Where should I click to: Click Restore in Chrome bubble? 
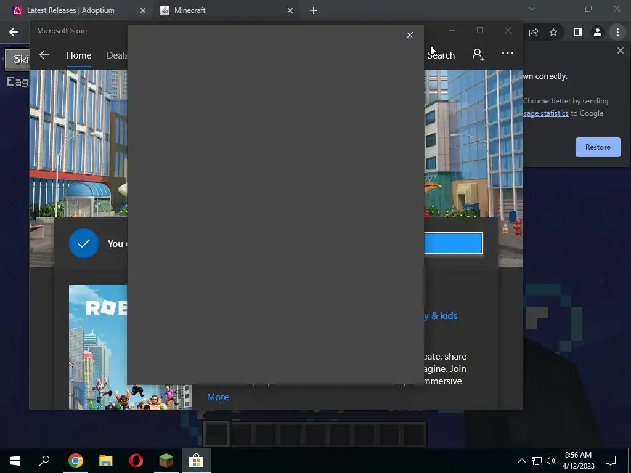(x=598, y=147)
